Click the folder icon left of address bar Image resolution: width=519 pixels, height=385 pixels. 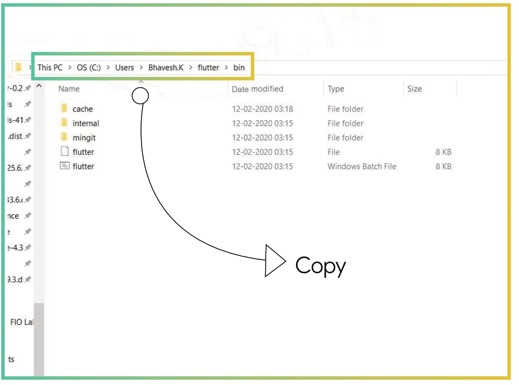click(x=19, y=67)
